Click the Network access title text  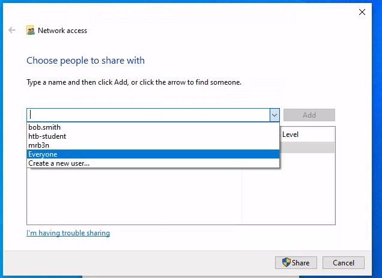(x=62, y=31)
